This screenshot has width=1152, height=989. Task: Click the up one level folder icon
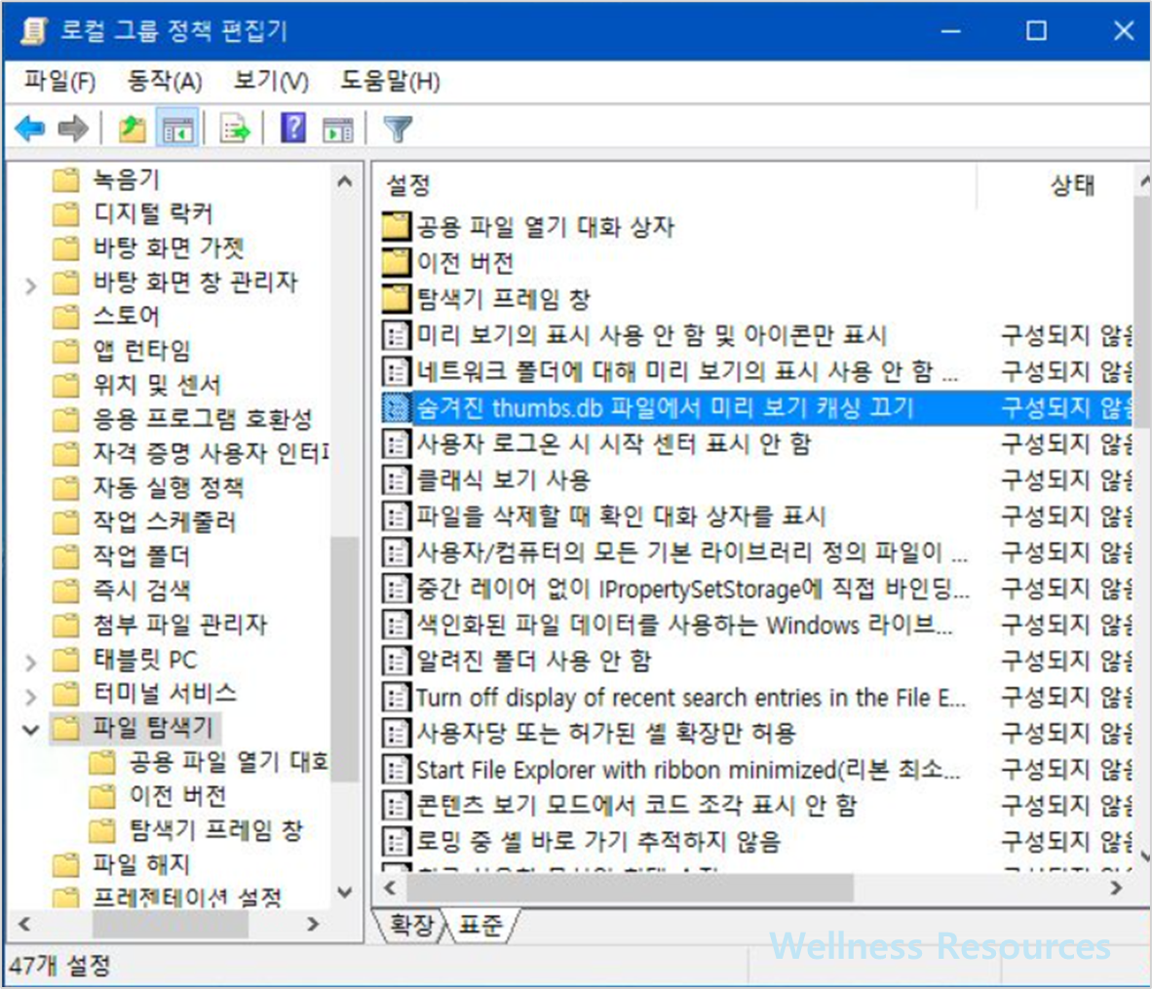133,130
